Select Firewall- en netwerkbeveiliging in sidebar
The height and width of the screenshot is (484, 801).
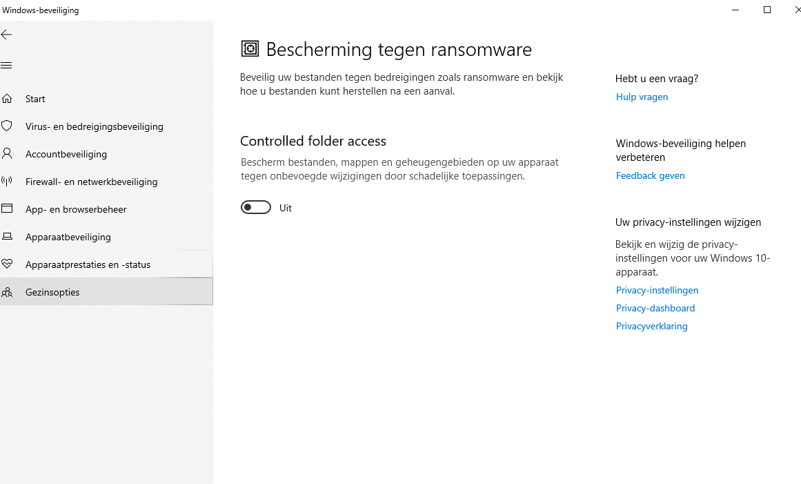[91, 182]
